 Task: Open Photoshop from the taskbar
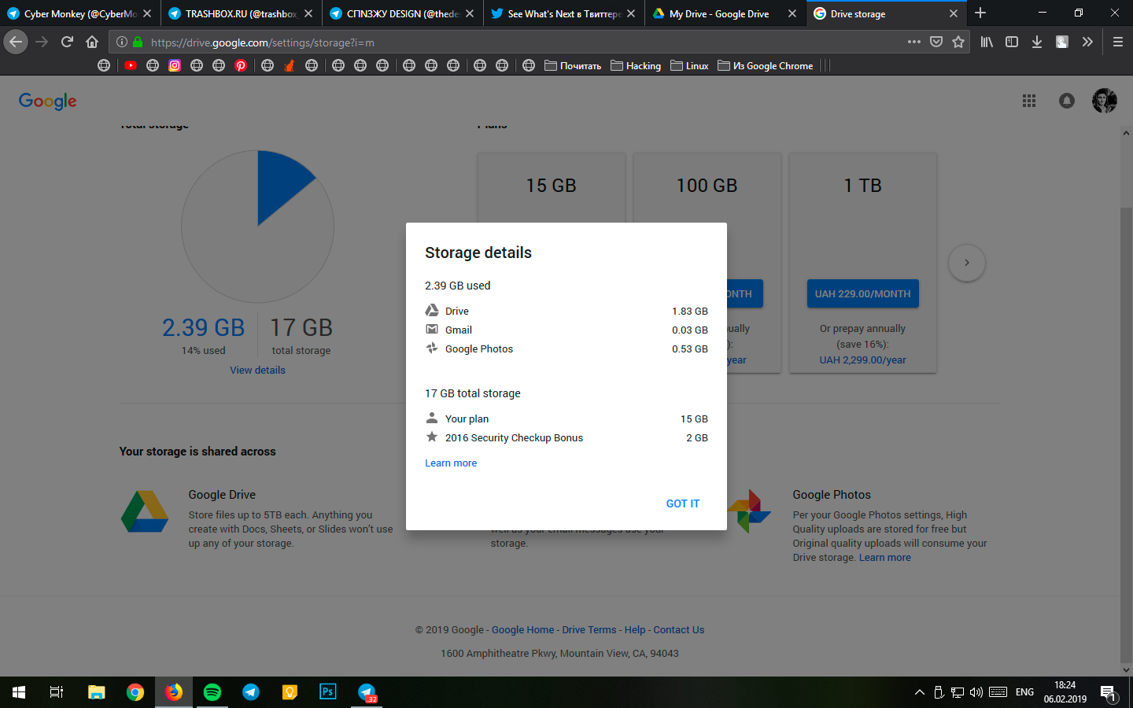tap(328, 692)
